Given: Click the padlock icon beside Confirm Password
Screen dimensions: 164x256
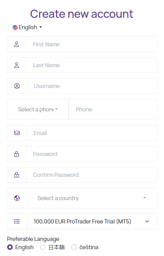Looking at the screenshot, I should [17, 175].
